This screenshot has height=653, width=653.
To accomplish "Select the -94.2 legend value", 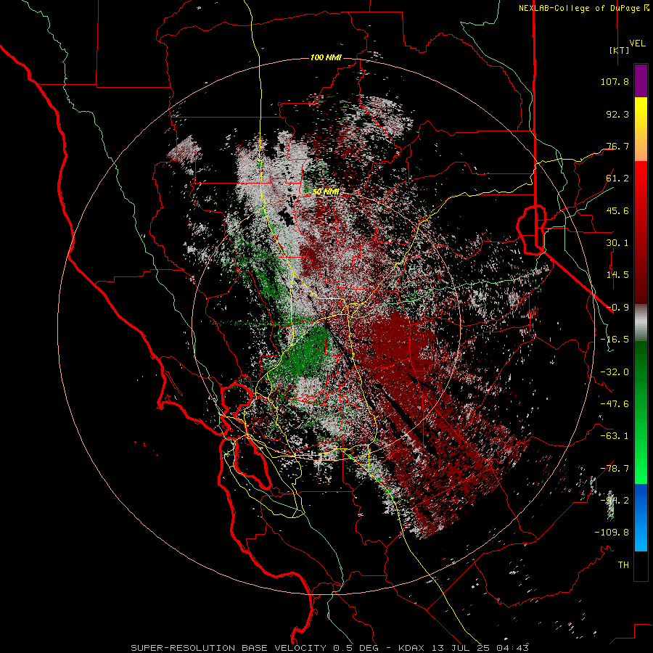I will tap(615, 501).
